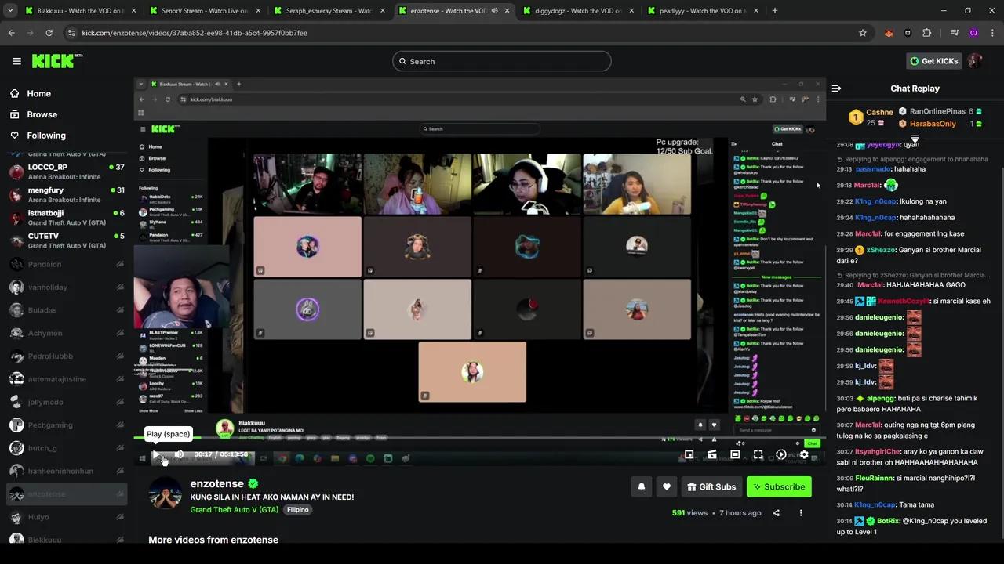Enable picture-in-picture mode on the player
The image size is (1004, 564).
click(x=689, y=454)
